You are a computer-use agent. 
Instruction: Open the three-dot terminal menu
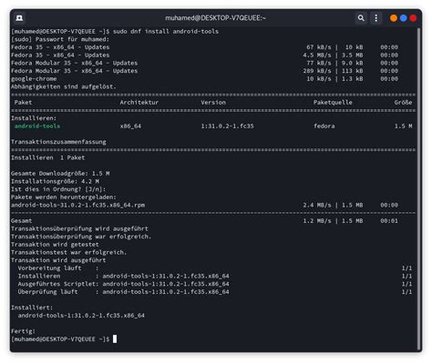click(375, 18)
